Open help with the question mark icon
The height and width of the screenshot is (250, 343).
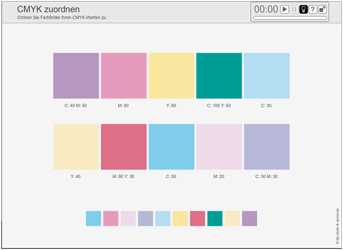click(313, 9)
